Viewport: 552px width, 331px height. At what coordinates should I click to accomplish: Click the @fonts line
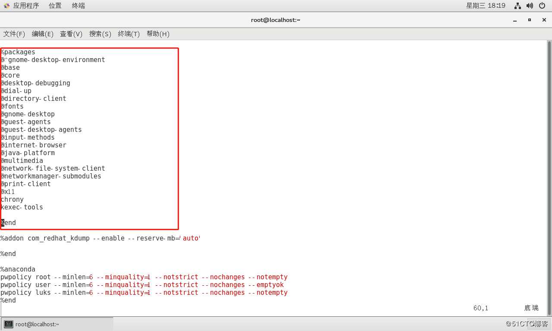point(12,106)
